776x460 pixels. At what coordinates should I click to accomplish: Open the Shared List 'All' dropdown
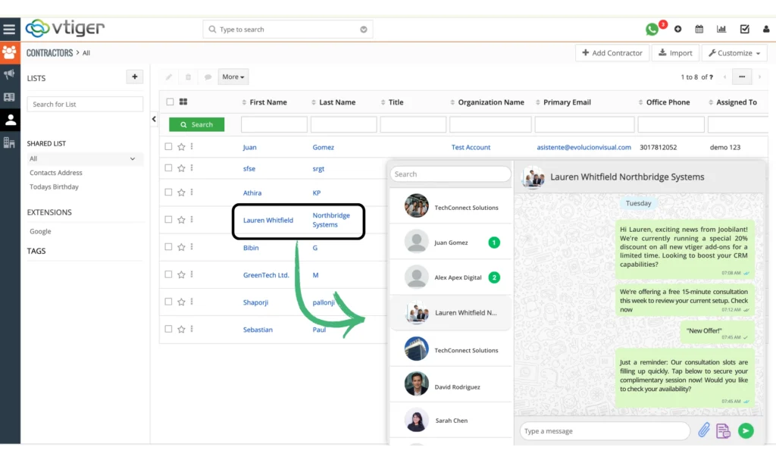(x=84, y=158)
